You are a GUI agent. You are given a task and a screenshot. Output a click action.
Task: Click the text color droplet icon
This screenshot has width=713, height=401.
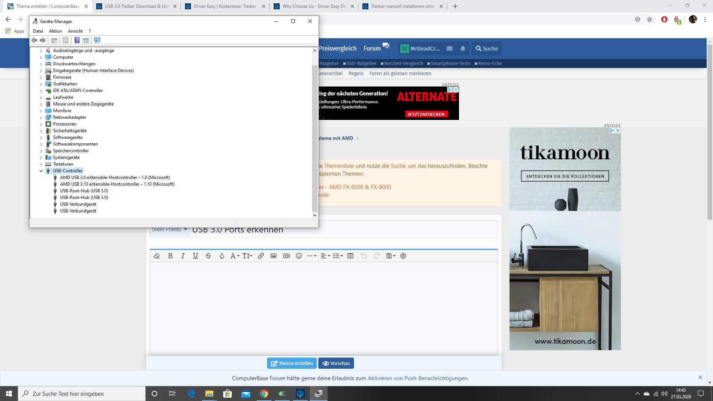(x=222, y=256)
